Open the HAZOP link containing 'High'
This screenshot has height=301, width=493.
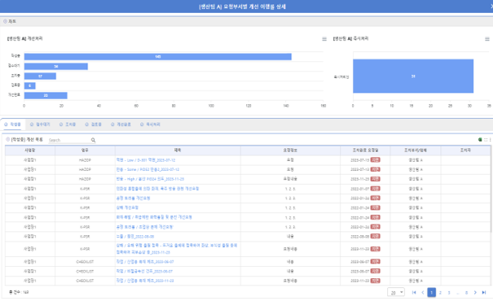(x=150, y=179)
